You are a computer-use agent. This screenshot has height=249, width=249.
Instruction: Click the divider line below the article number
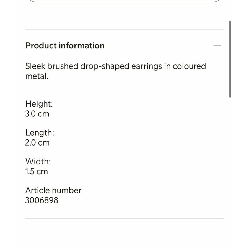point(124,219)
